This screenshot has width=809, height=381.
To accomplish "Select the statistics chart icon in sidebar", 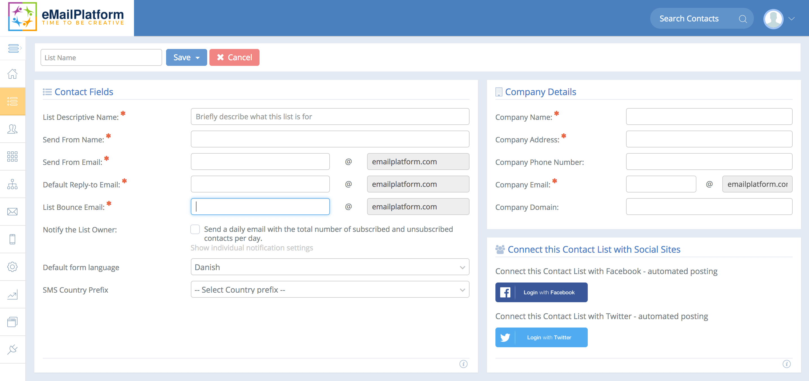I will coord(13,294).
